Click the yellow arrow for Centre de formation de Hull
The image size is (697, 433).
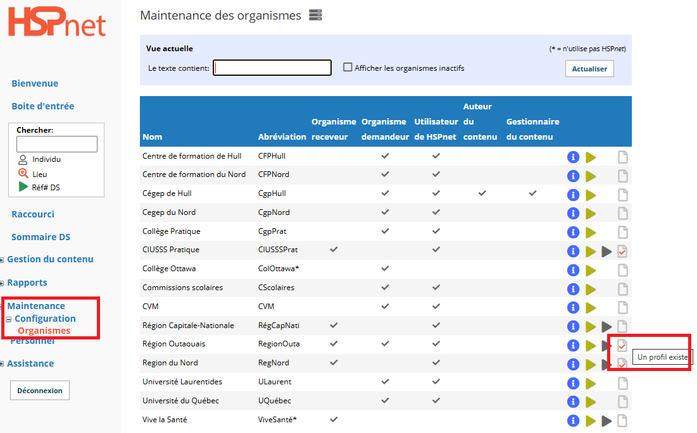[x=591, y=157]
